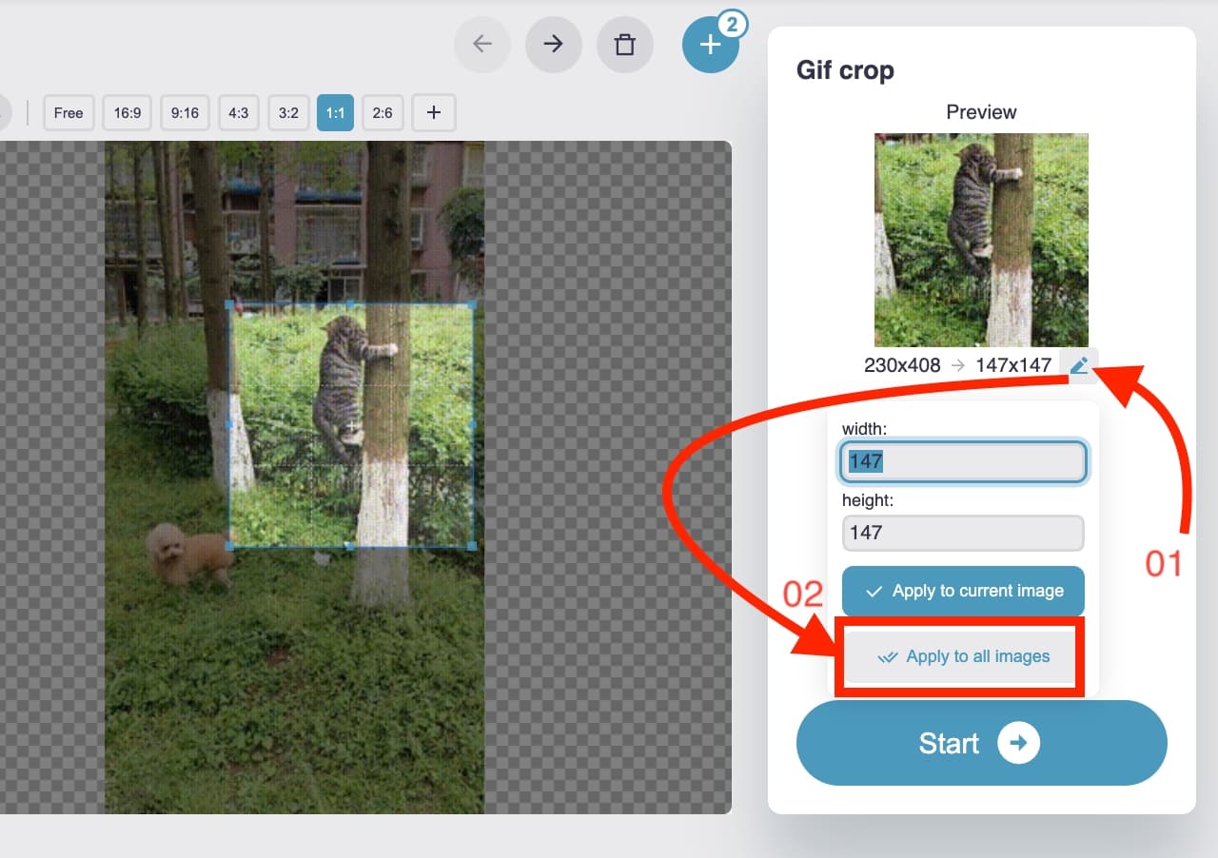Viewport: 1218px width, 858px height.
Task: Switch to the 9:16 aspect ratio
Action: (x=184, y=112)
